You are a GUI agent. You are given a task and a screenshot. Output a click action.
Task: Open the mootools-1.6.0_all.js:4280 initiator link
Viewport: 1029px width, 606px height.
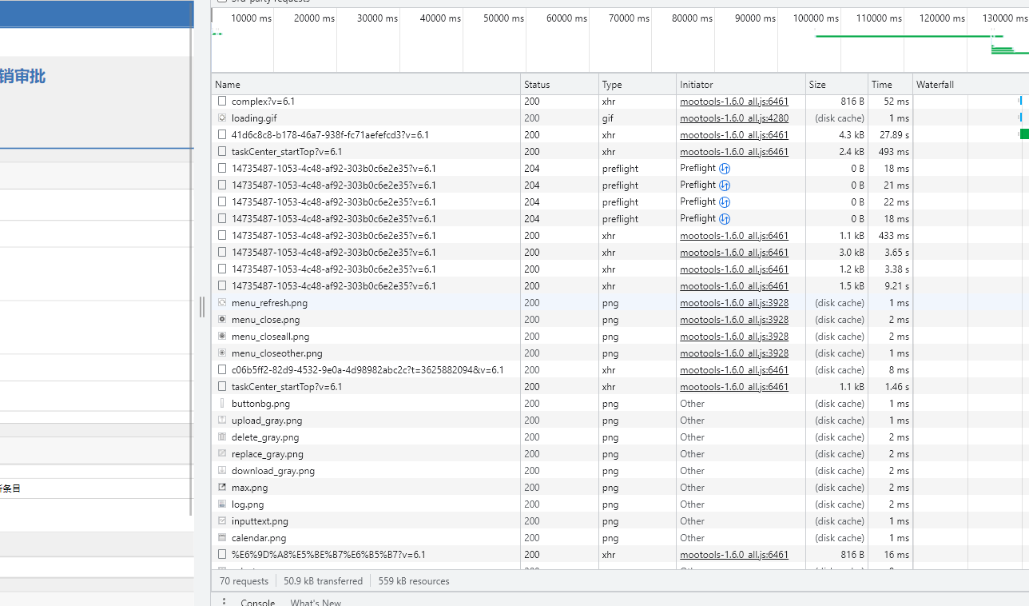(x=733, y=118)
